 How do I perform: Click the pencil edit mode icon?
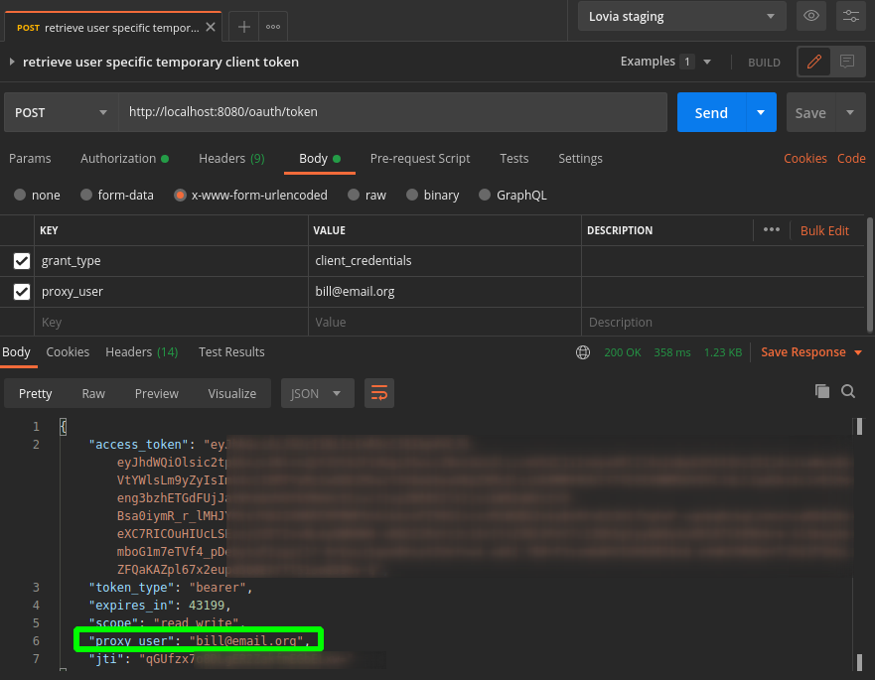coord(814,62)
